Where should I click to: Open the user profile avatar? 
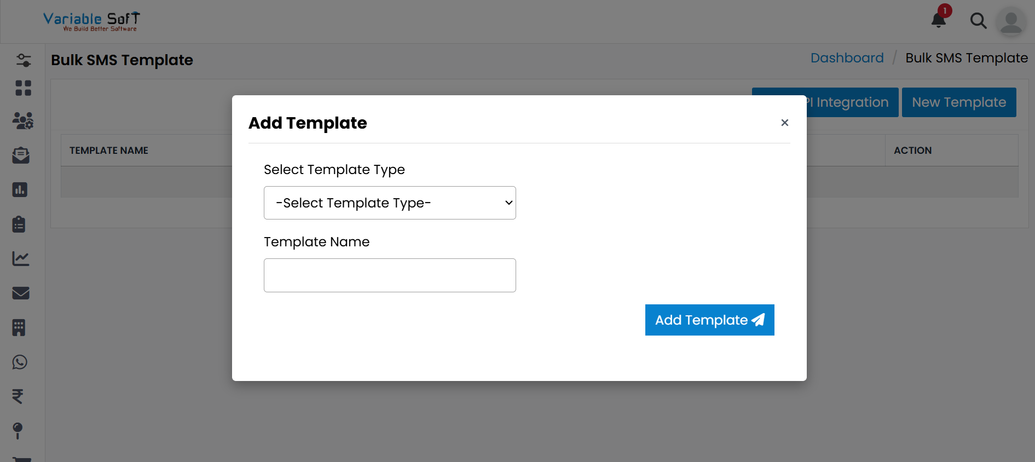click(1011, 22)
